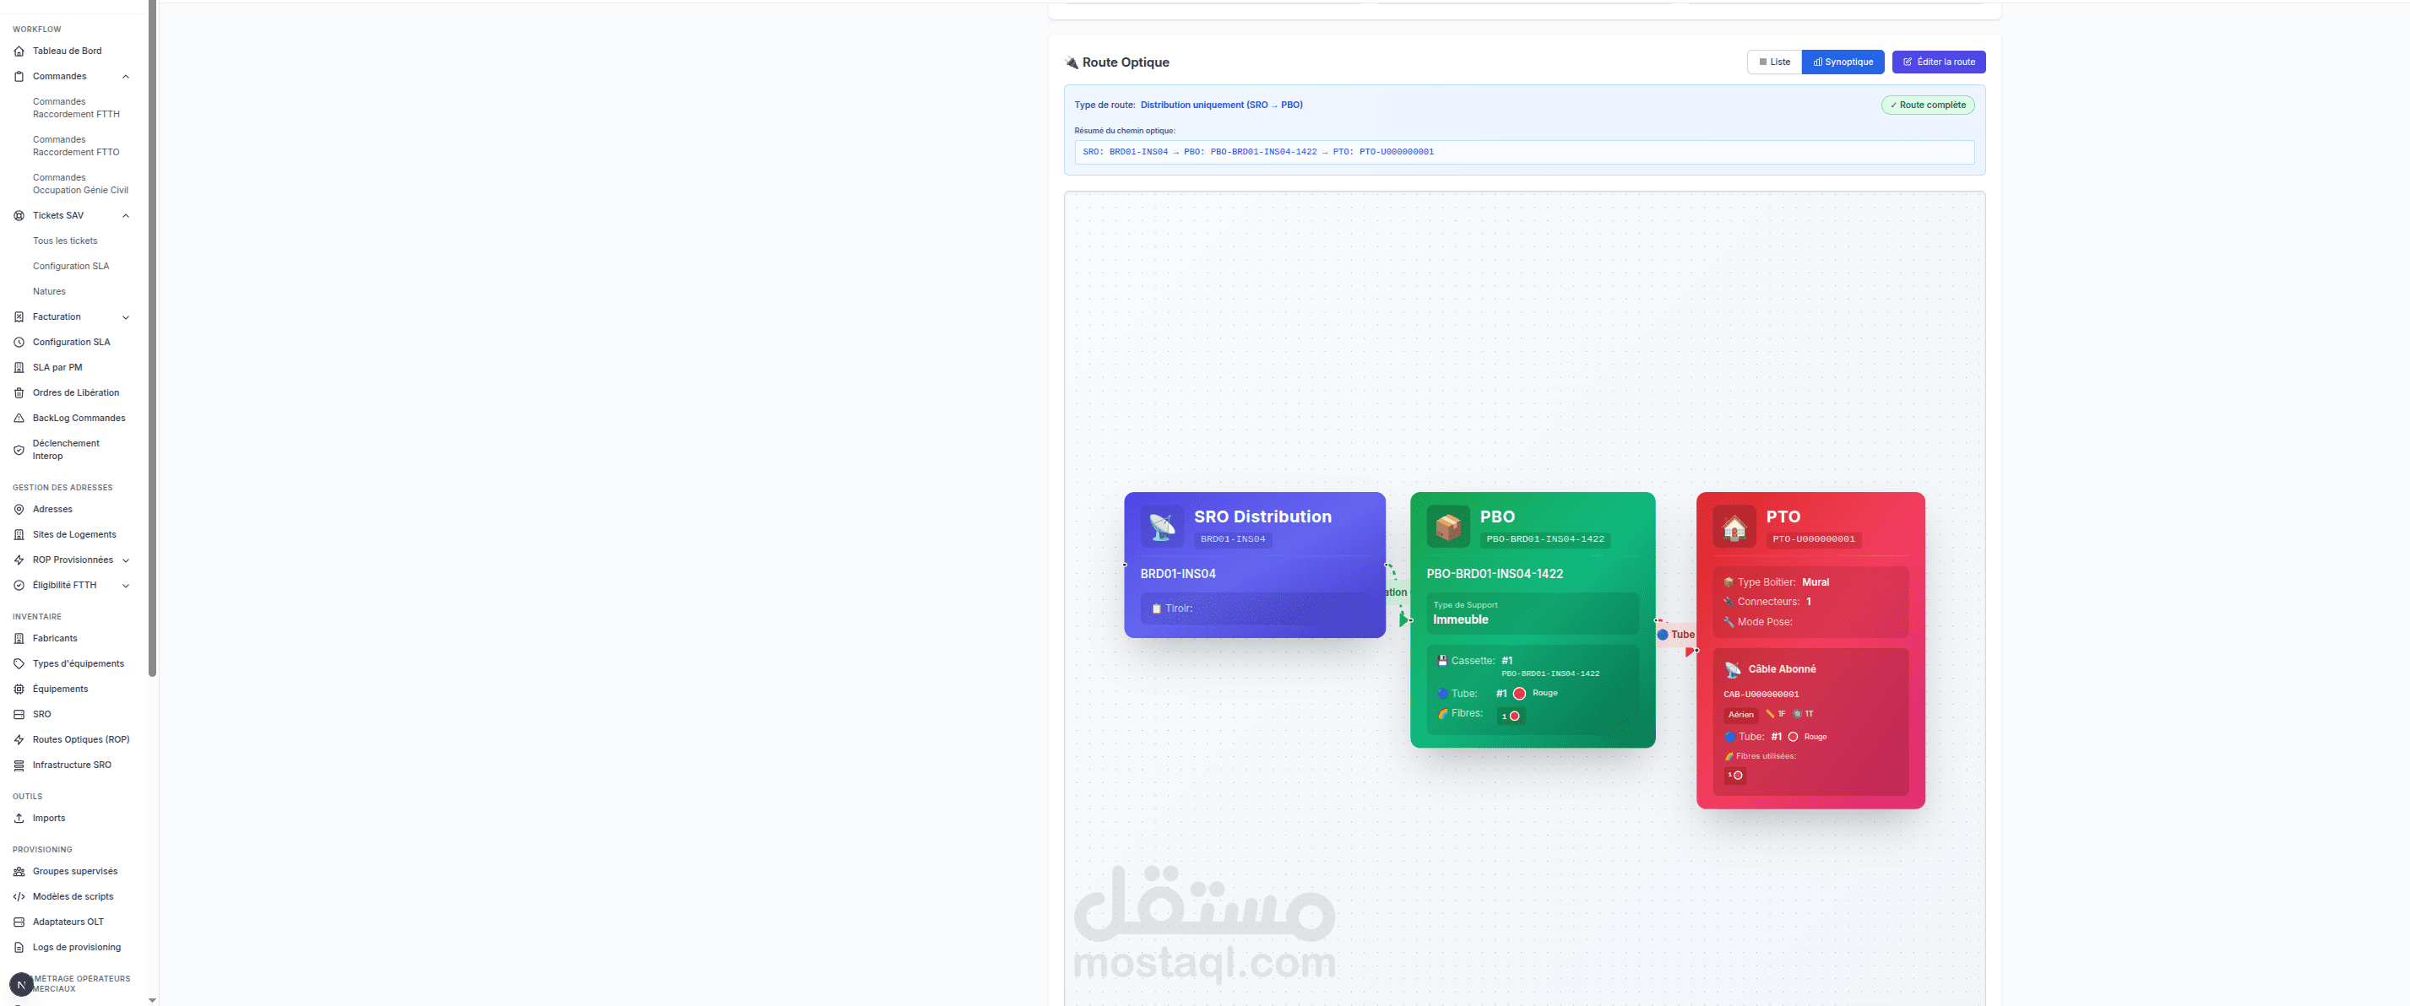Click the package box icon in PBO card
The image size is (2410, 1006).
coord(1447,527)
